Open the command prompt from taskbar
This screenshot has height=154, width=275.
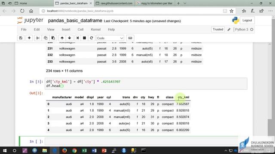tap(144, 151)
